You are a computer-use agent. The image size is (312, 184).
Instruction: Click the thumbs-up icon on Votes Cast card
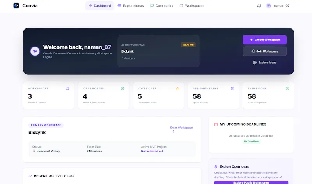[177, 89]
